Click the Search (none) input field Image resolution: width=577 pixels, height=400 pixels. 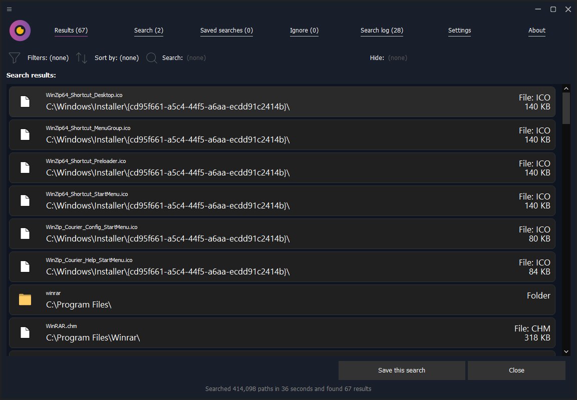click(196, 58)
